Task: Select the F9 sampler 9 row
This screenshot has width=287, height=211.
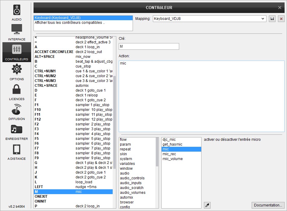Action: (x=73, y=158)
